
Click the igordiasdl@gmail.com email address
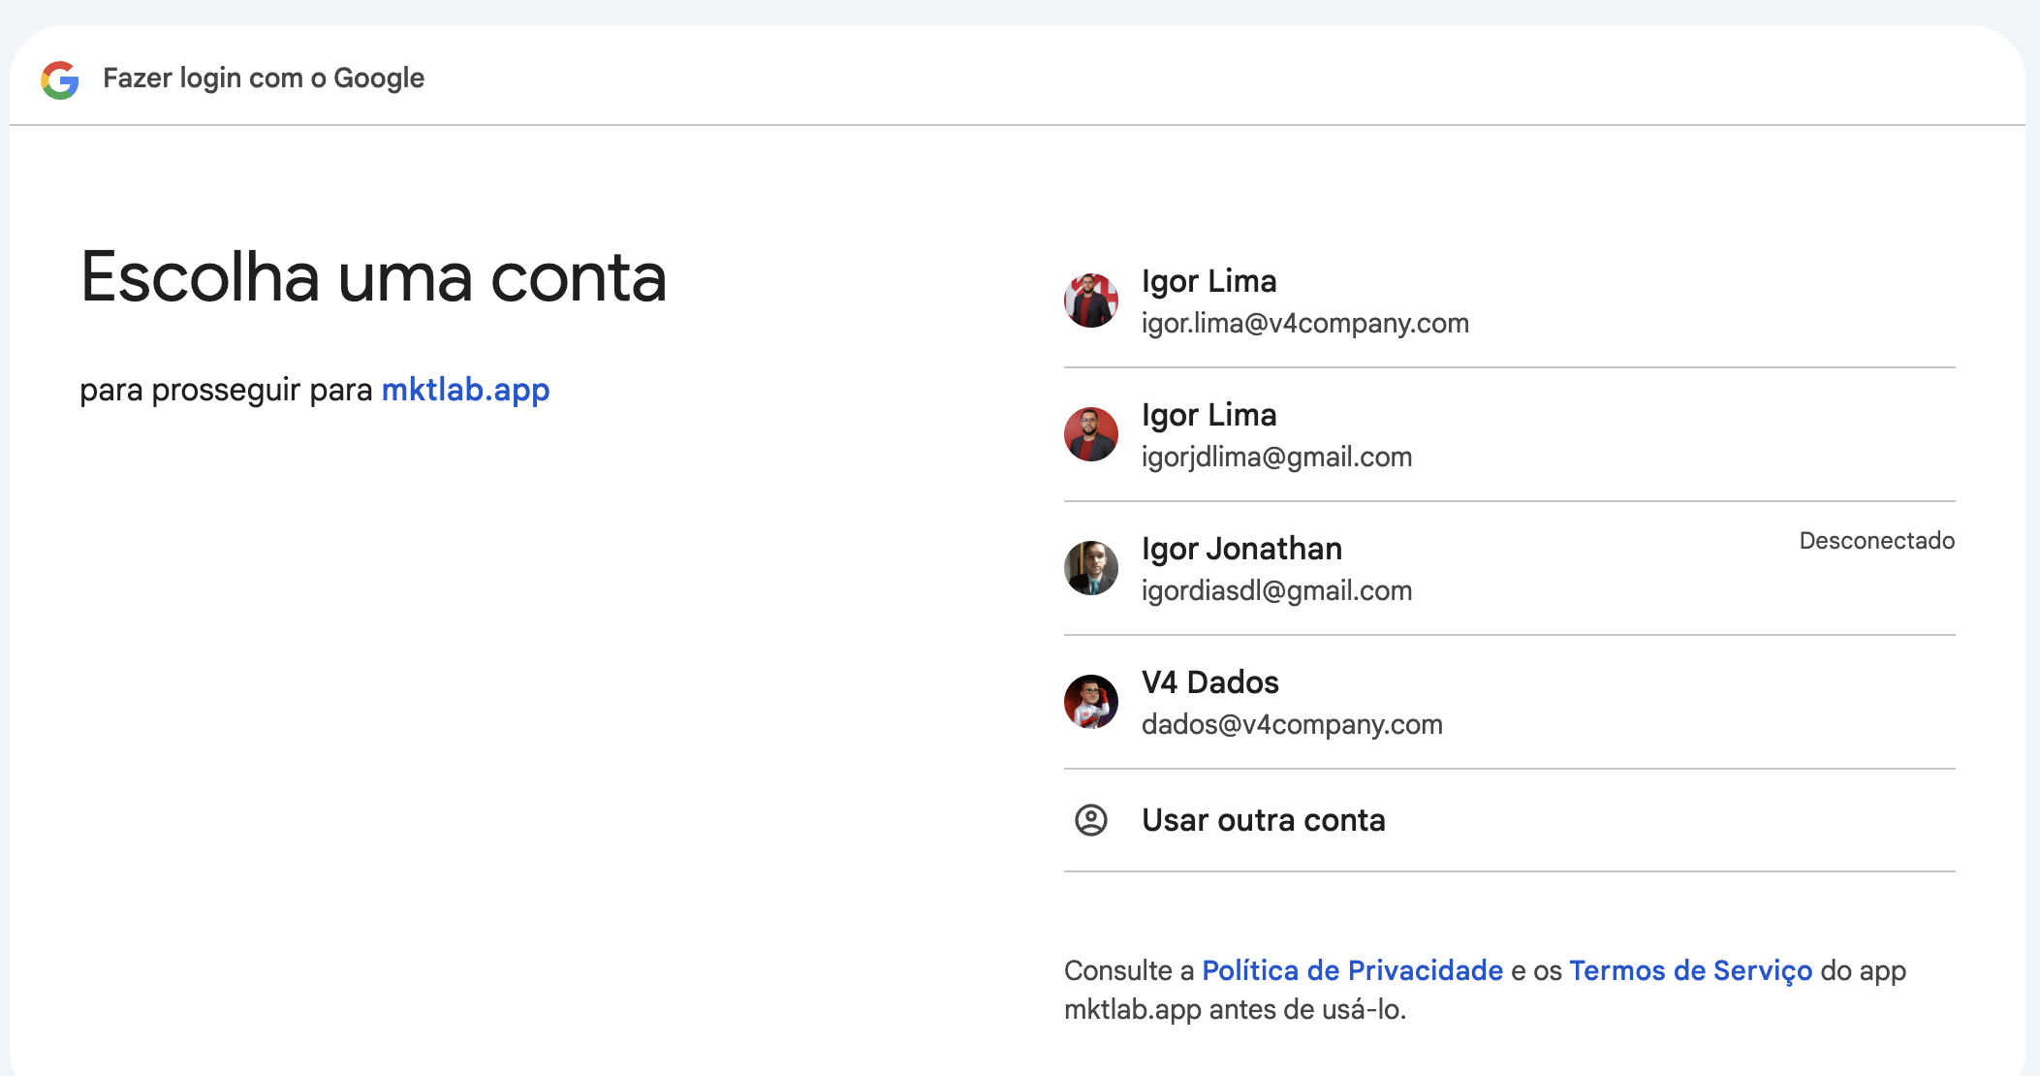point(1276,590)
